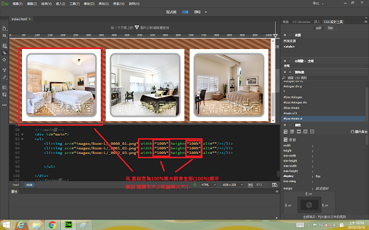Image resolution: width=369 pixels, height=230 pixels.
Task: Click the green check status icon in status bar
Action: pos(195,185)
